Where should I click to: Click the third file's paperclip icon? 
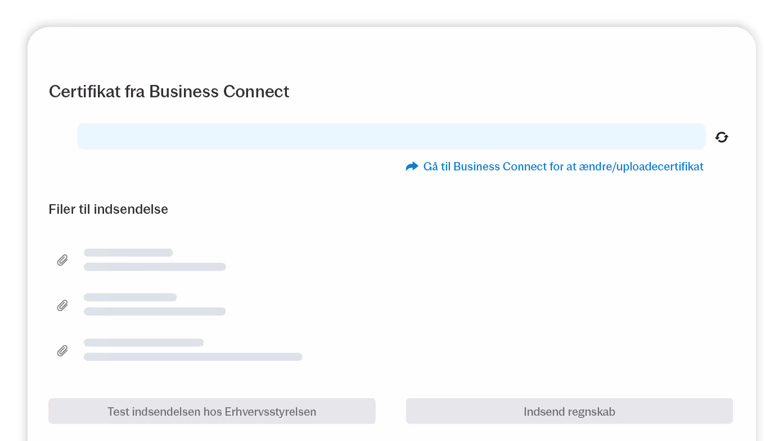(x=62, y=351)
